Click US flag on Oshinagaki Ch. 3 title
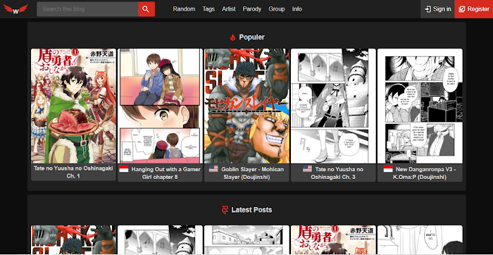This screenshot has height=255, width=493. (x=307, y=169)
